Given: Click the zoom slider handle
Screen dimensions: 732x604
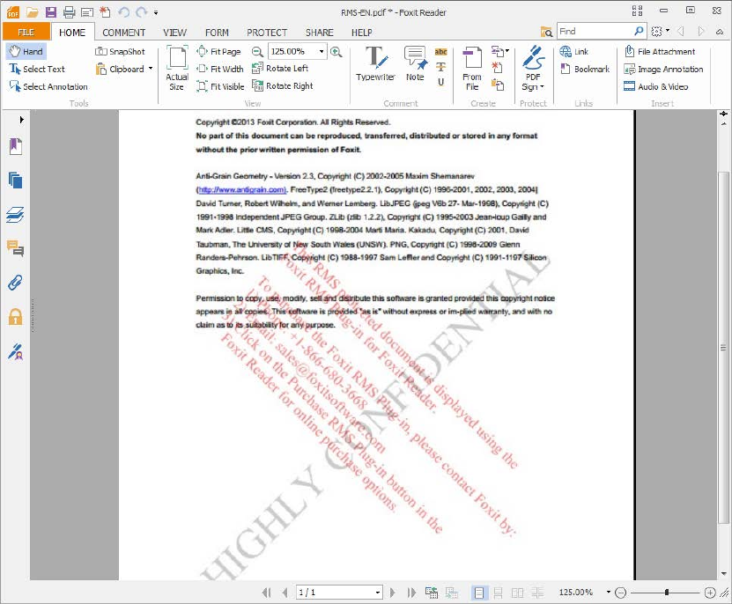Looking at the screenshot, I should (667, 593).
